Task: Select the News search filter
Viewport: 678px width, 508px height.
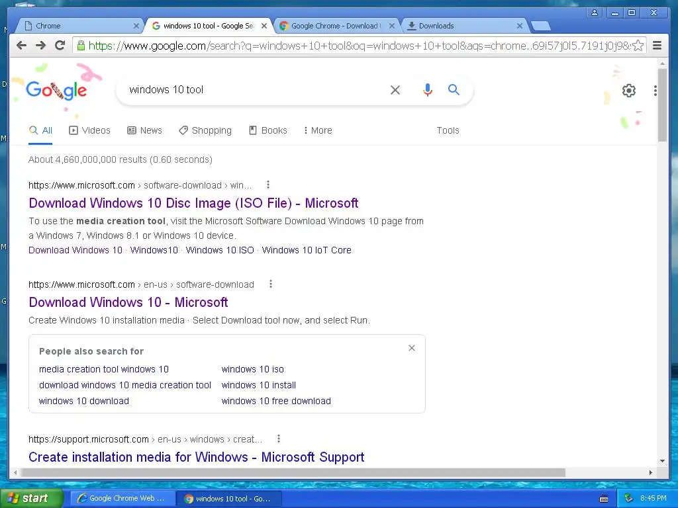Action: (x=145, y=130)
